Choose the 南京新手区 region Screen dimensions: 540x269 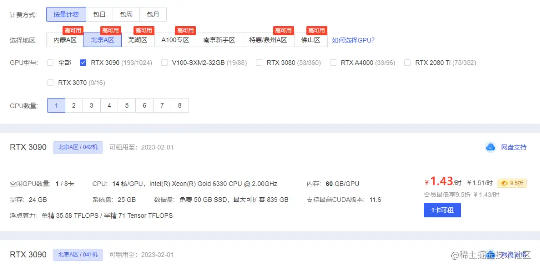point(219,40)
